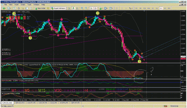This screenshot has height=108, width=187.
Task: Expand the New Chart dropdown arrow
Action: click(5, 8)
